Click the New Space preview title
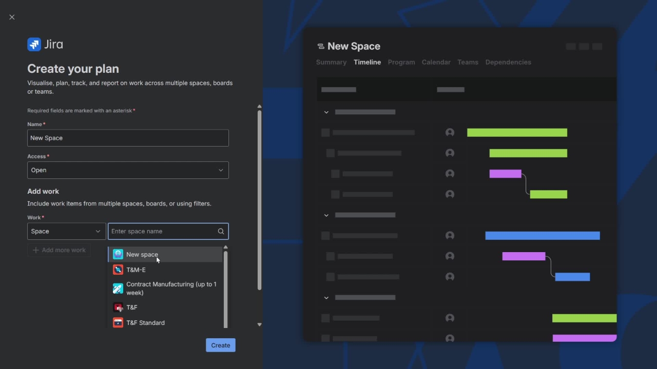The width and height of the screenshot is (657, 369). point(354,46)
